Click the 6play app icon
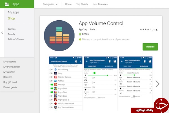Image resolution: width=169 pixels, height=113 pixels. [55, 73]
